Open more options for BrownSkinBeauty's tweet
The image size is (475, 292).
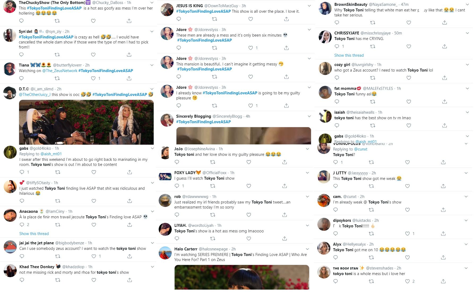[467, 4]
